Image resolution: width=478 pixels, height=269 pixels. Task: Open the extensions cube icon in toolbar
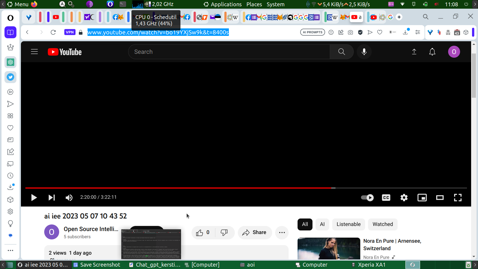(466, 32)
